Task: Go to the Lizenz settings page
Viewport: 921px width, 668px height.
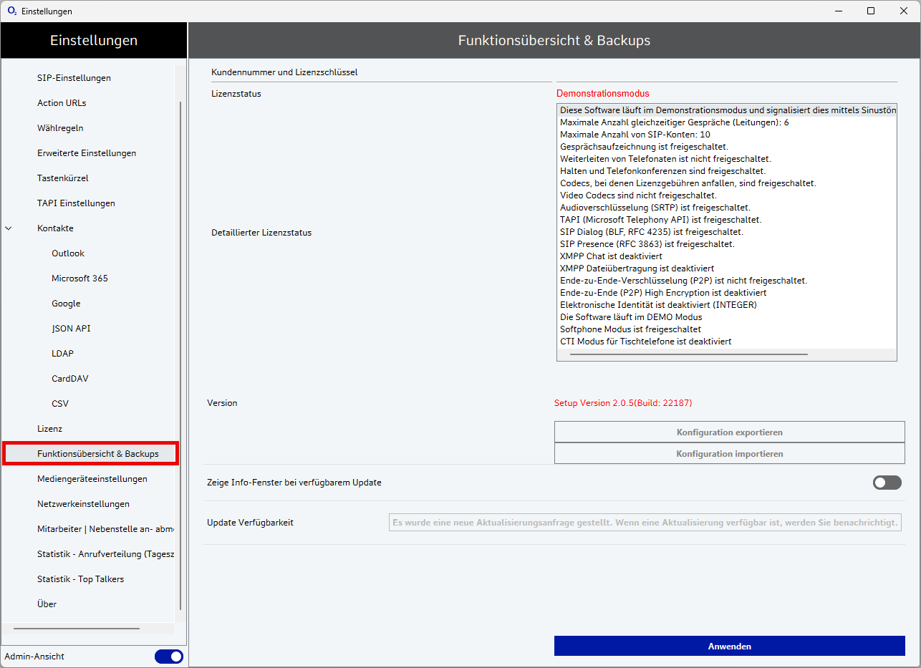Action: (49, 429)
